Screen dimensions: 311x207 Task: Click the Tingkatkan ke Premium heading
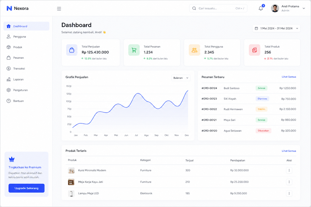25,167
